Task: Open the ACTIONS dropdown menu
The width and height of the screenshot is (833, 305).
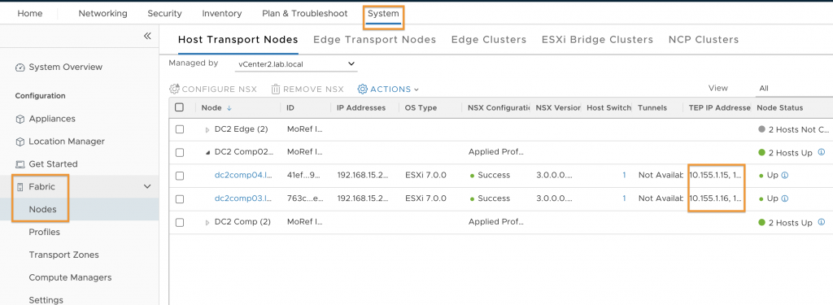Action: point(388,89)
